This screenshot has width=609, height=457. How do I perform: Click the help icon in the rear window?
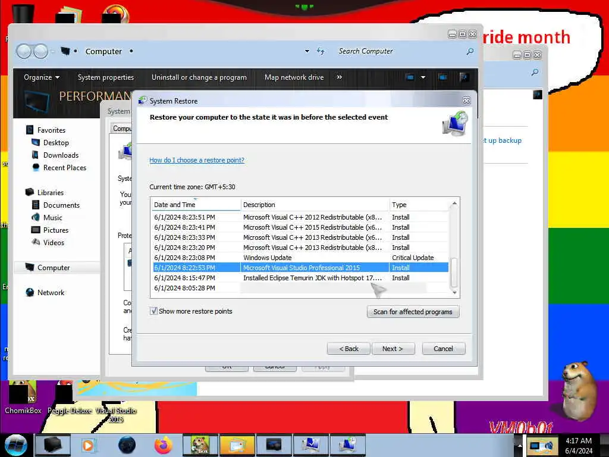click(538, 95)
